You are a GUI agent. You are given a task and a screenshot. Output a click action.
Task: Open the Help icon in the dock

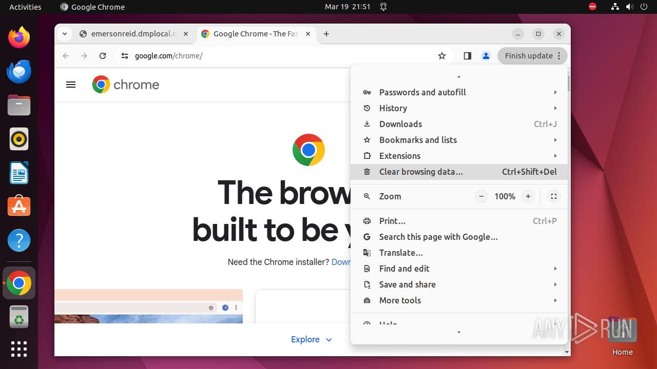[19, 240]
